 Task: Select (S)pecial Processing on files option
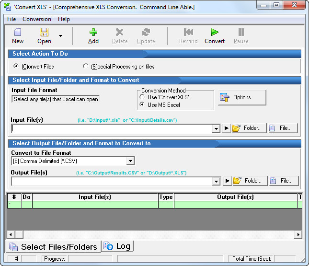click(86, 66)
